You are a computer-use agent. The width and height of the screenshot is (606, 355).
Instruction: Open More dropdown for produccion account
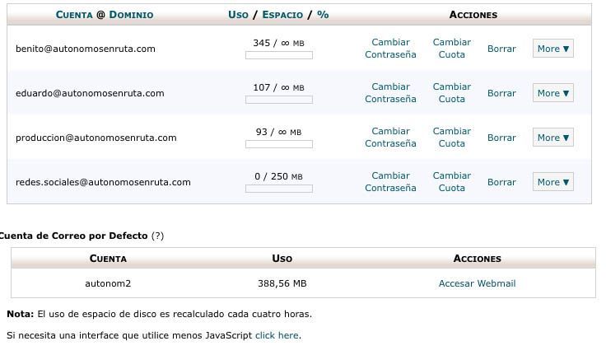click(553, 138)
